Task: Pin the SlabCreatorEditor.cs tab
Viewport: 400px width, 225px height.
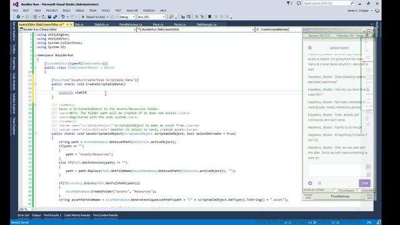Action: click(67, 24)
